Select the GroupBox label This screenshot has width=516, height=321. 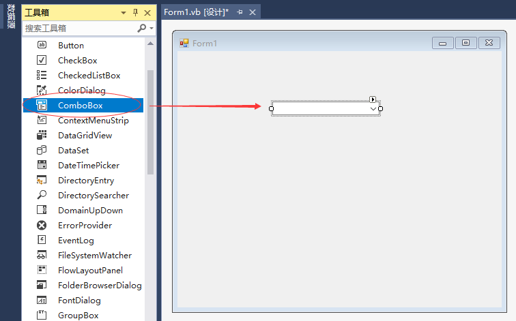(78, 316)
